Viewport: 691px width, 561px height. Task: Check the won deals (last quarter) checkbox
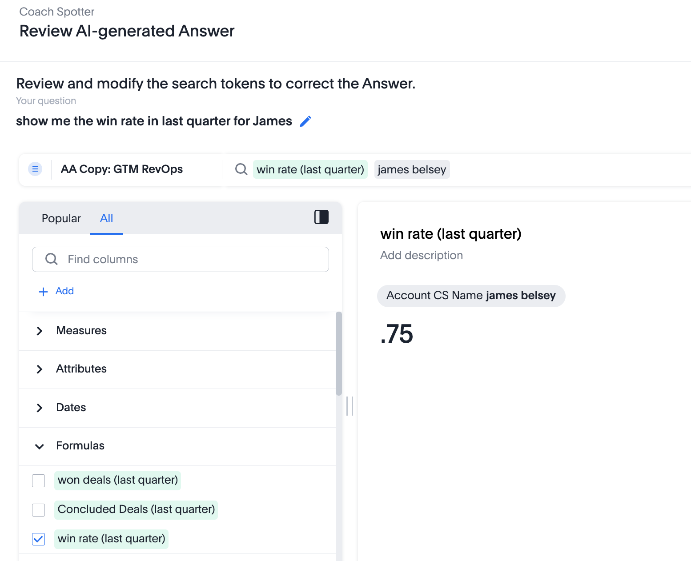[38, 481]
